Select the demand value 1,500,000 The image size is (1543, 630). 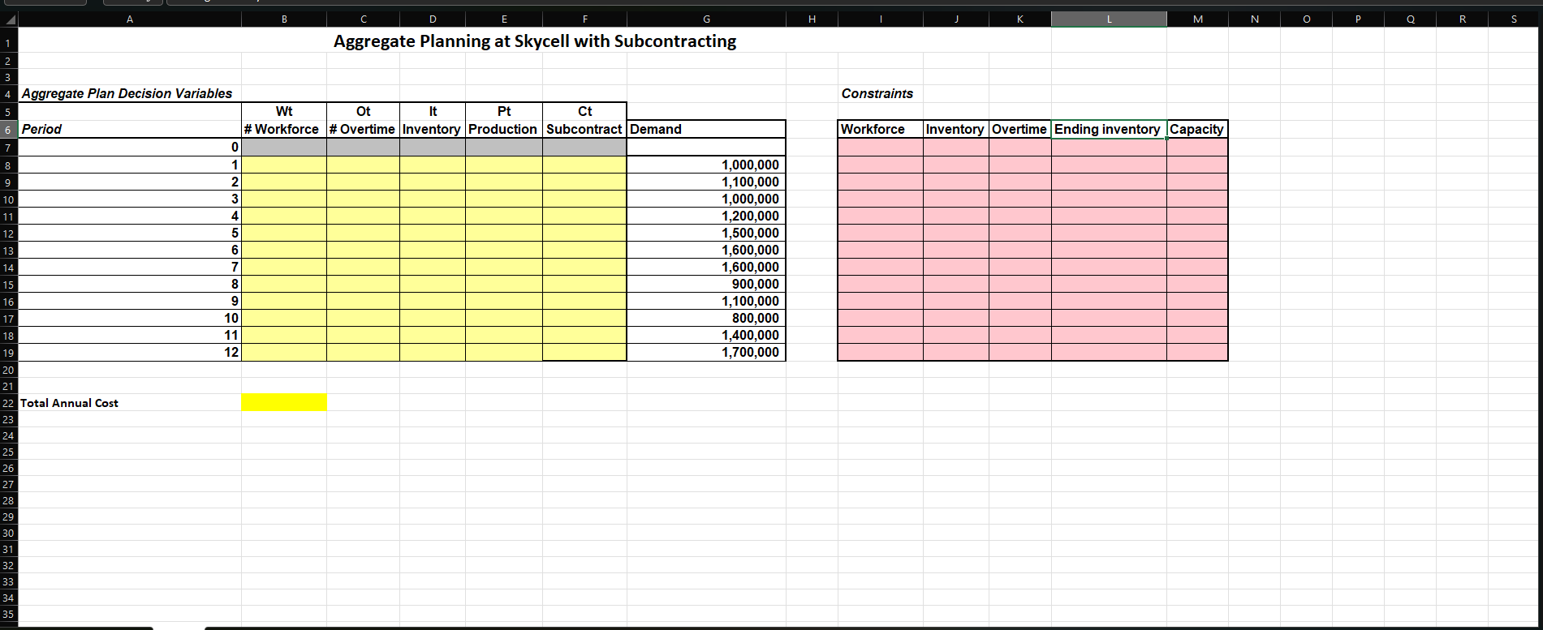point(706,233)
